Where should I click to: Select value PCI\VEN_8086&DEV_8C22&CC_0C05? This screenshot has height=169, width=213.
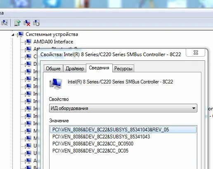pyautogui.click(x=90, y=151)
